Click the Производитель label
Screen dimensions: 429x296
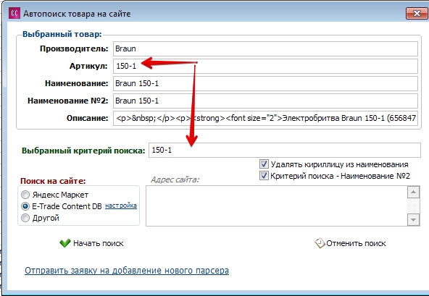74,48
